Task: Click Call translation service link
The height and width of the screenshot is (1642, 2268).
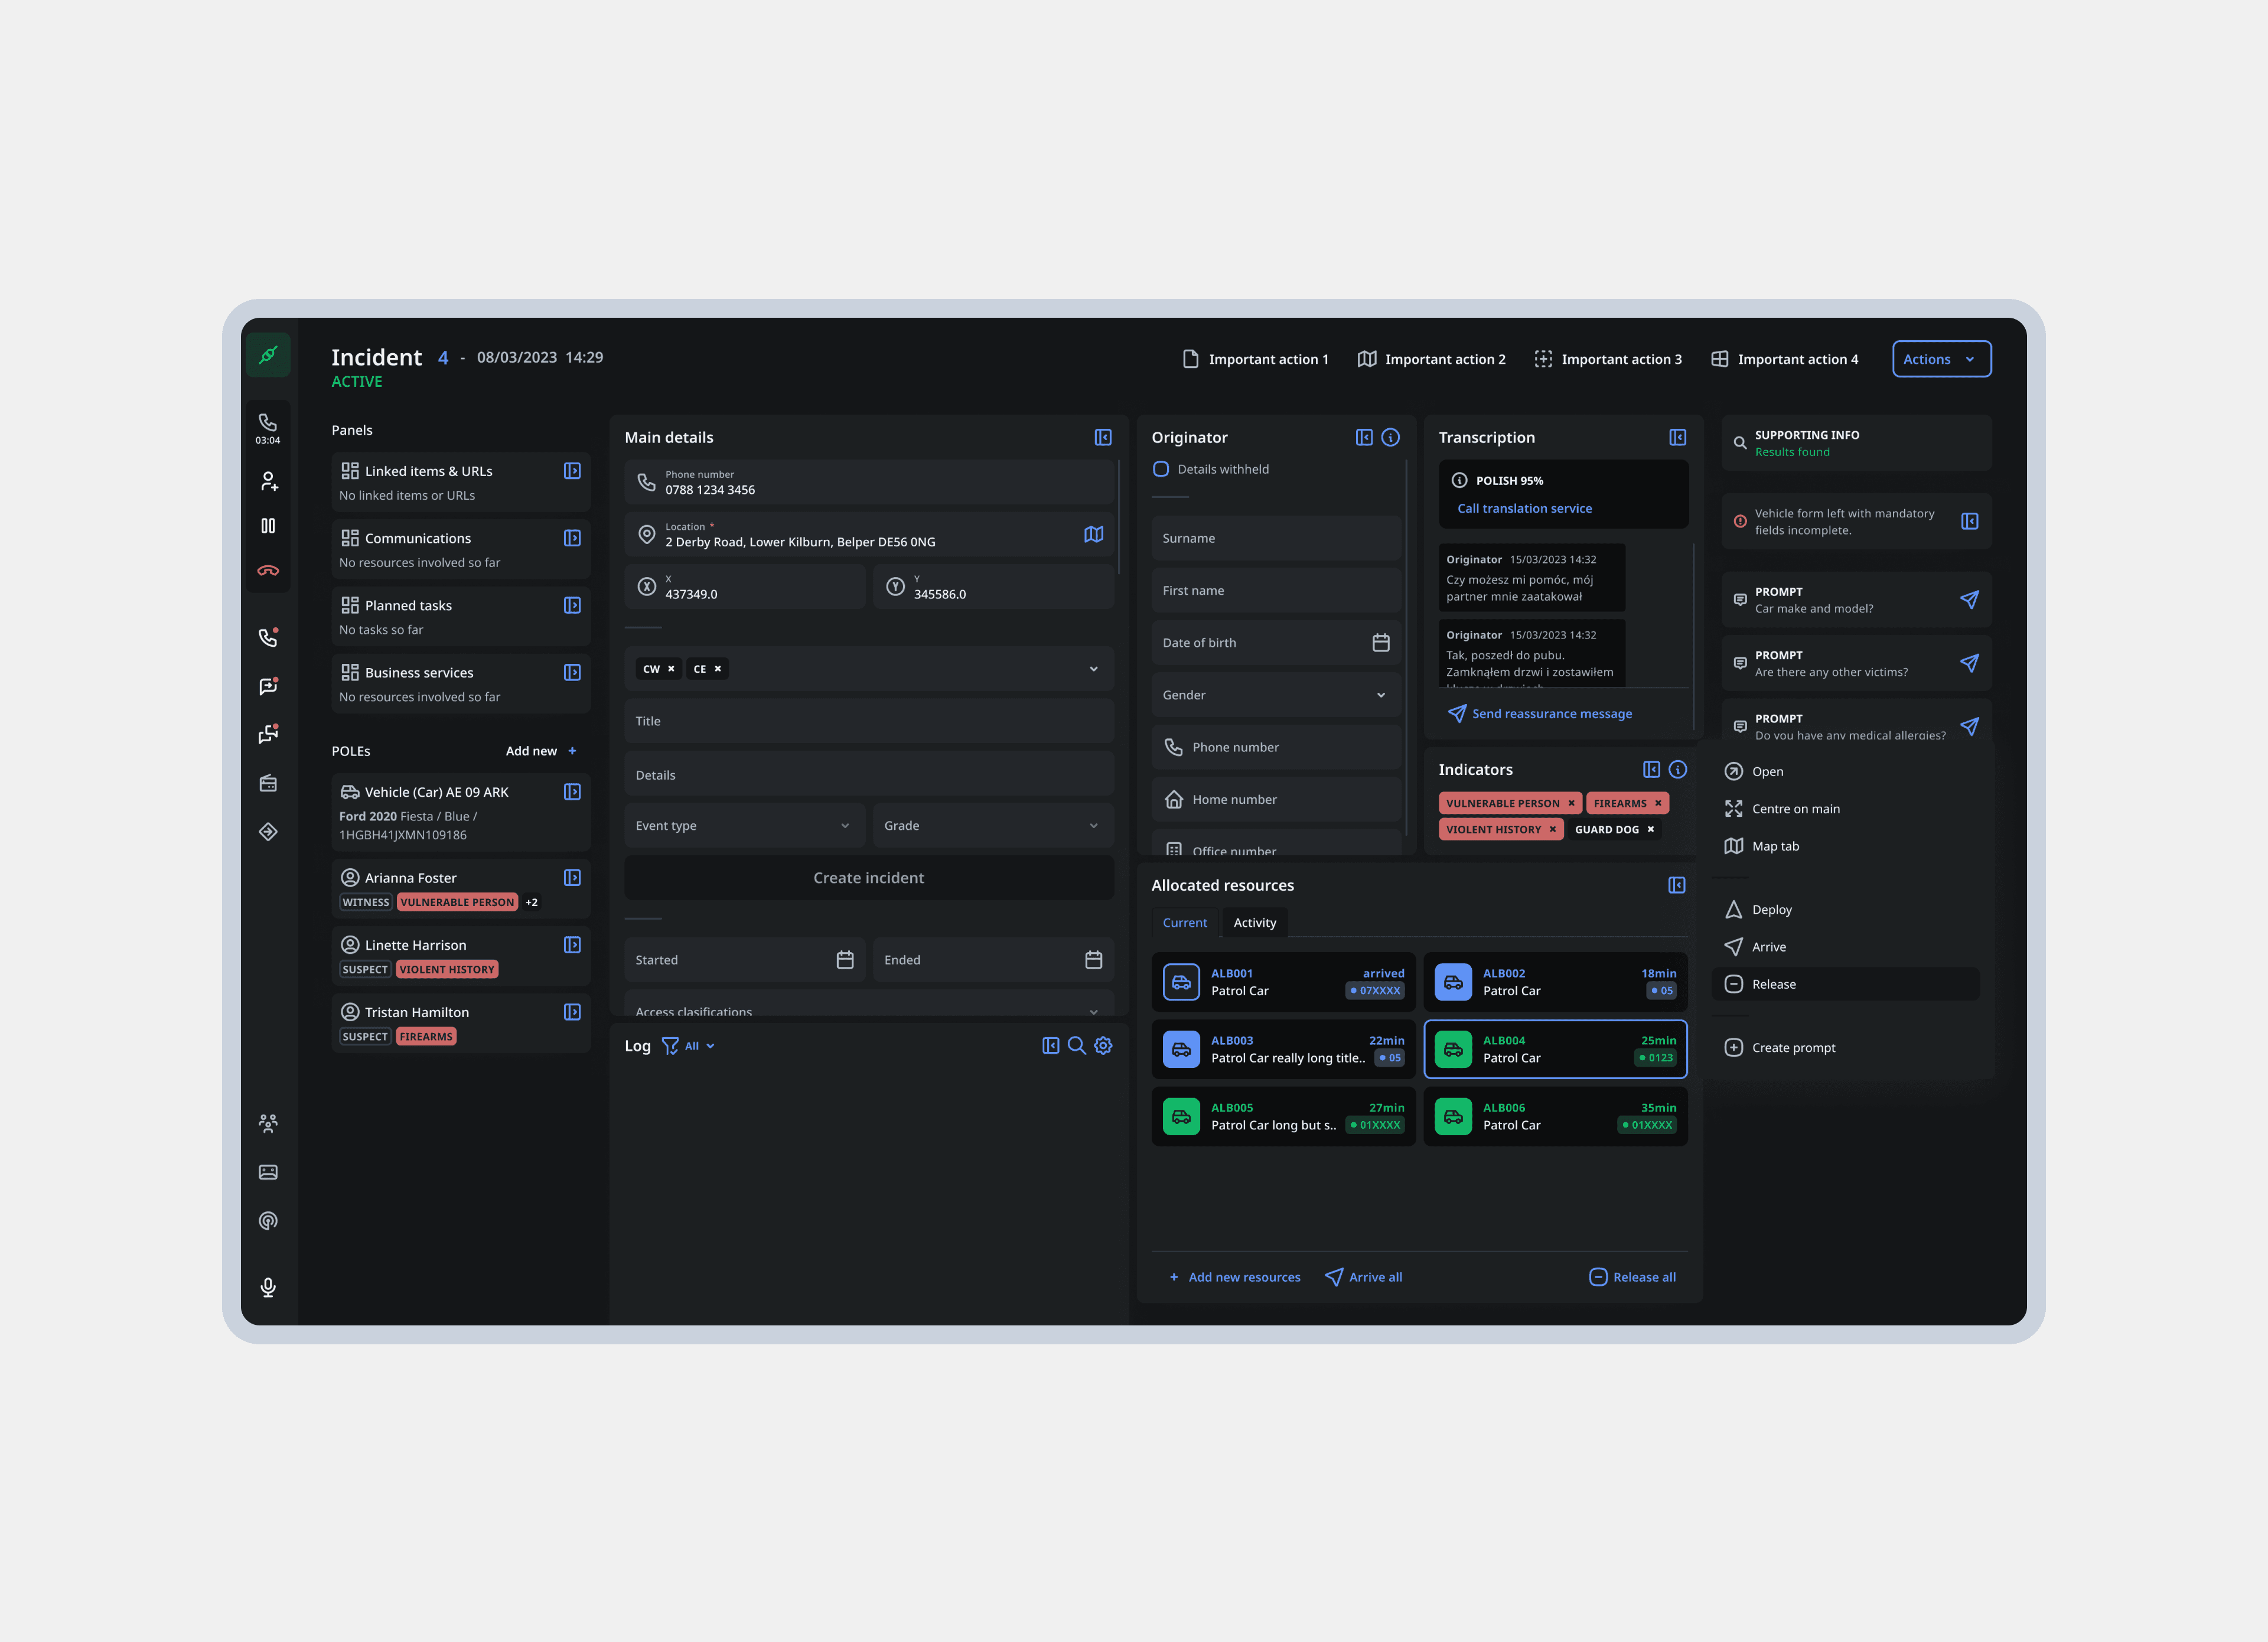Action: 1524,508
